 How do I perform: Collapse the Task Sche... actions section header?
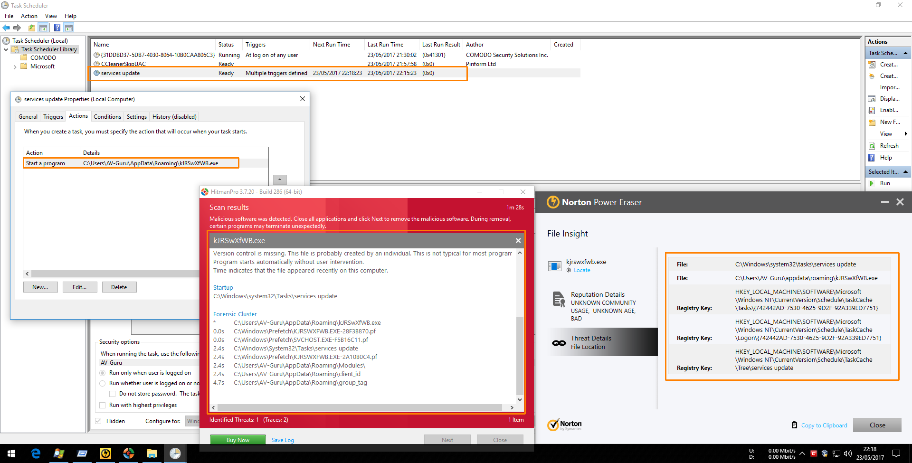[905, 53]
